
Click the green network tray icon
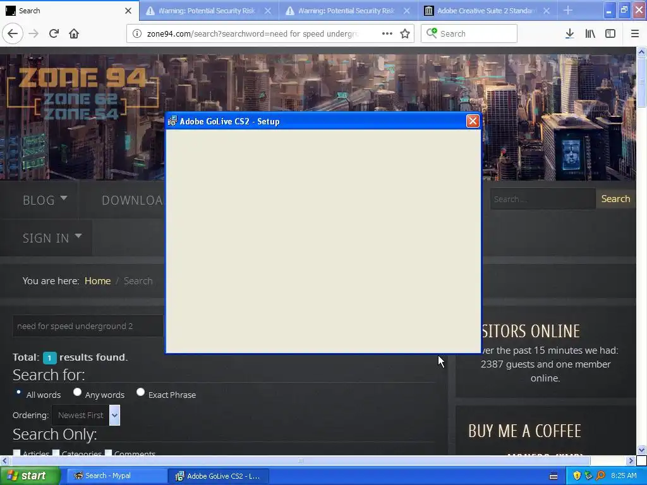coord(588,476)
